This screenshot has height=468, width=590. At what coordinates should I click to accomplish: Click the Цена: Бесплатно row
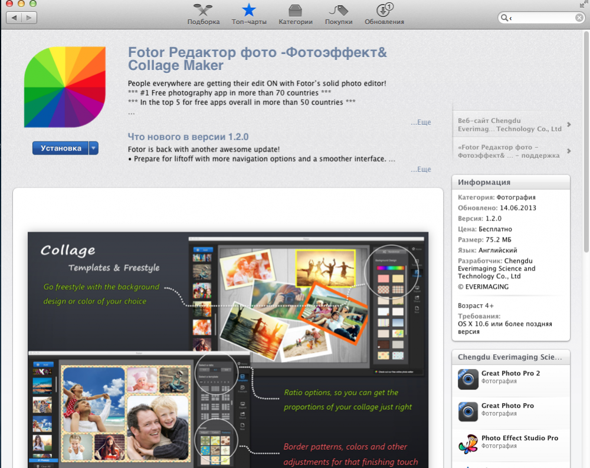coord(484,229)
